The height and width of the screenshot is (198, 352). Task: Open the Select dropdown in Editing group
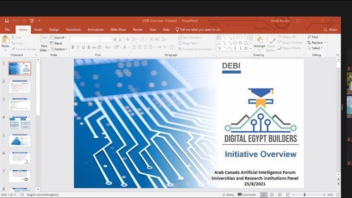[315, 48]
